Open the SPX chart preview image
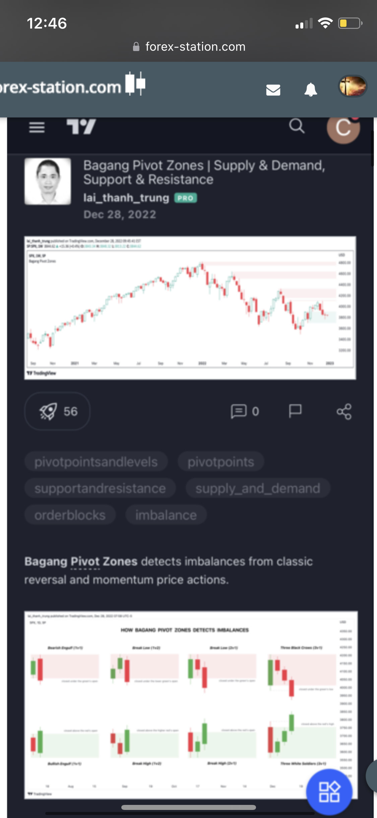The width and height of the screenshot is (377, 818). coord(190,308)
